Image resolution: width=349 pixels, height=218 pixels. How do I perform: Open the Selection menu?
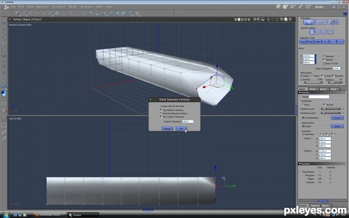(42, 7)
